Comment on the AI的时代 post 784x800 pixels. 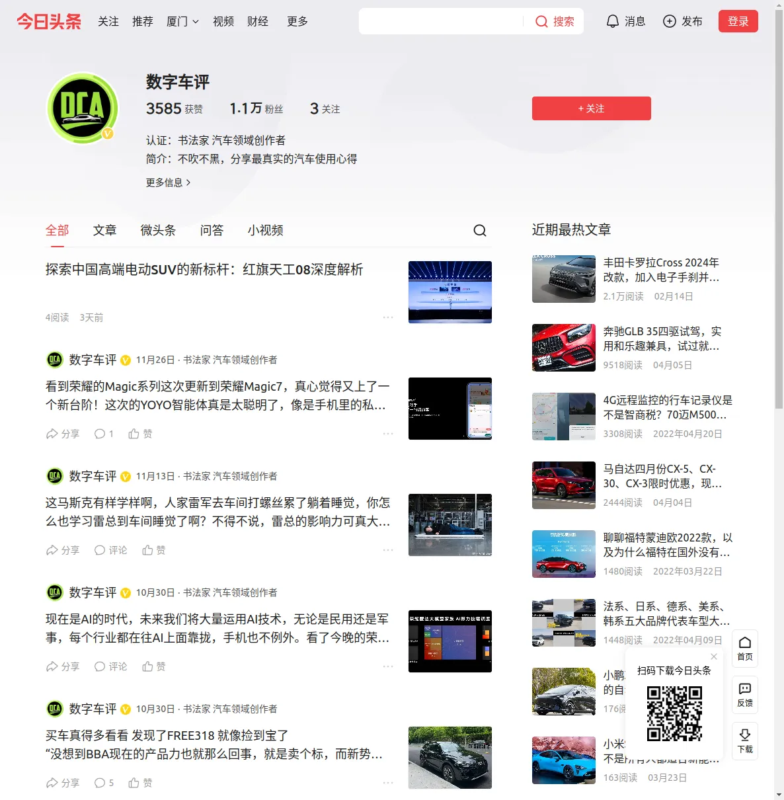click(110, 666)
